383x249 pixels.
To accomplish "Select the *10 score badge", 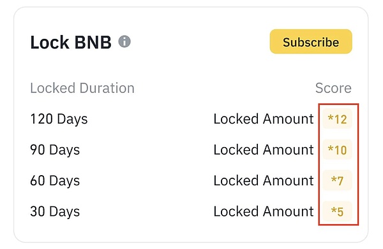I will pyautogui.click(x=337, y=150).
